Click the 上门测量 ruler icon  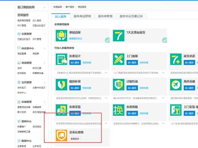coord(118,59)
